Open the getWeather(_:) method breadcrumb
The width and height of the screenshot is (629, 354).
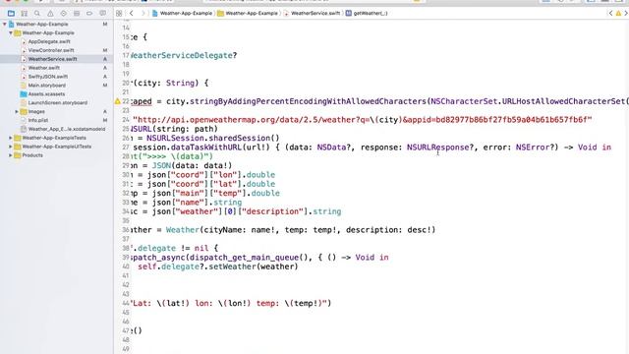point(367,13)
